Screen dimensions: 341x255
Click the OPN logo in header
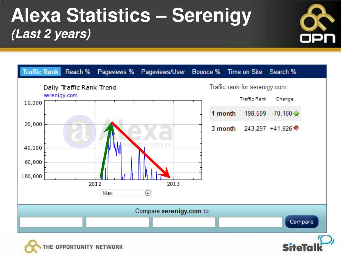(317, 24)
